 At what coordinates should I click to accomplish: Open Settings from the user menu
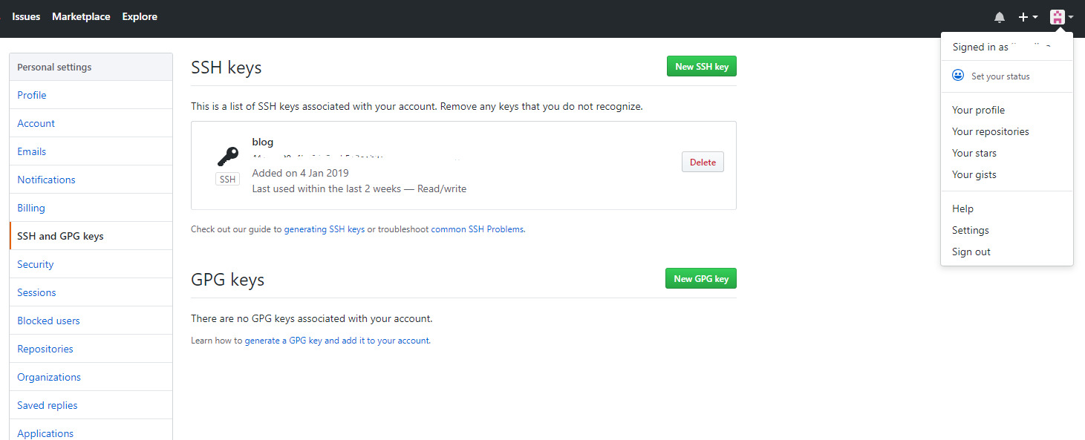[971, 230]
